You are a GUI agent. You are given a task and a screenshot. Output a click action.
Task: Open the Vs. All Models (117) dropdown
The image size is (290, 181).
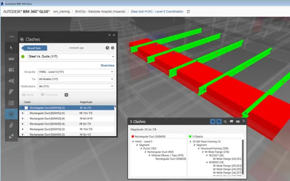[76, 79]
